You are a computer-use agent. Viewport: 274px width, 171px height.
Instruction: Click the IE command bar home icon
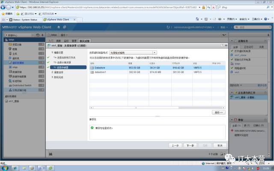[x=197, y=19]
